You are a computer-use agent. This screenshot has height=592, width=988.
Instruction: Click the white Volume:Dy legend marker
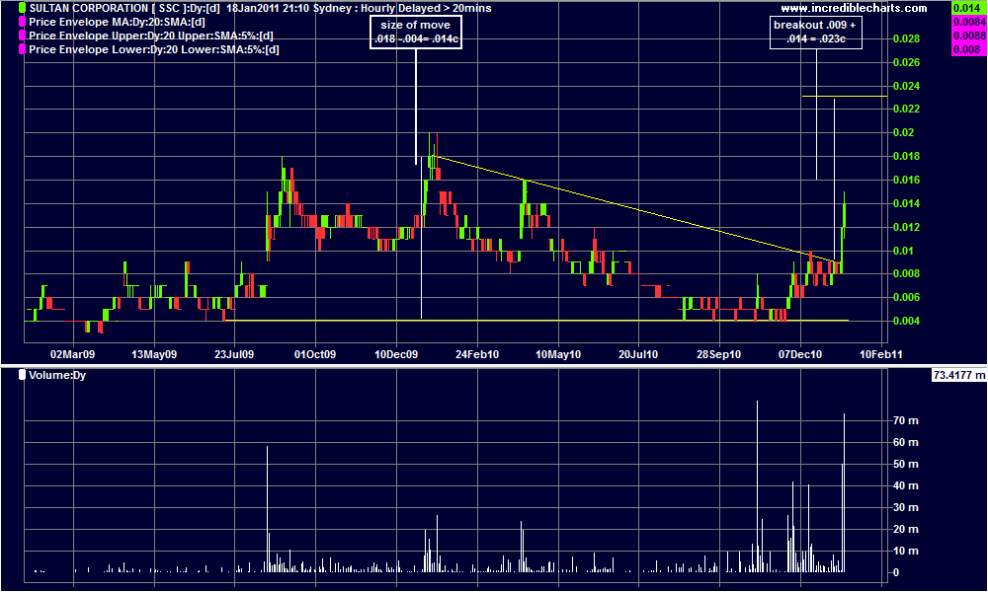coord(22,375)
